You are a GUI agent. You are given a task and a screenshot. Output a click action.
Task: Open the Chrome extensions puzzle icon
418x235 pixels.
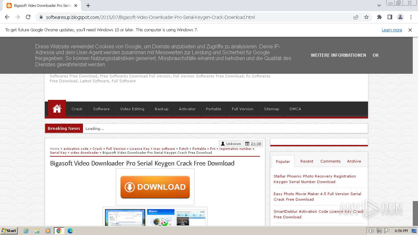point(379,17)
